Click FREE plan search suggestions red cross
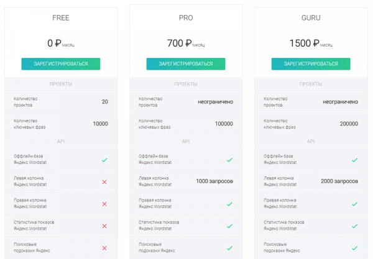The height and width of the screenshot is (259, 373). point(104,248)
